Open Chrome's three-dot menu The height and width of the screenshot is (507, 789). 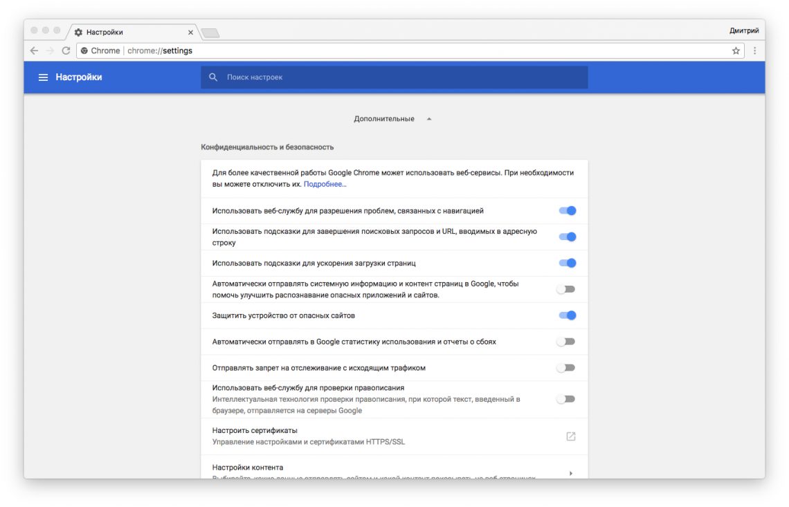tap(754, 50)
